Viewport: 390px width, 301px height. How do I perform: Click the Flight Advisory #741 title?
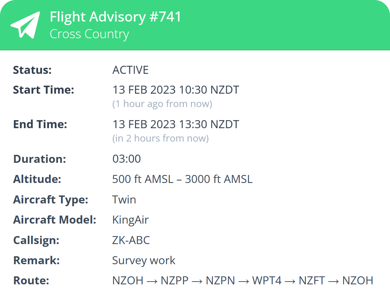click(x=115, y=17)
